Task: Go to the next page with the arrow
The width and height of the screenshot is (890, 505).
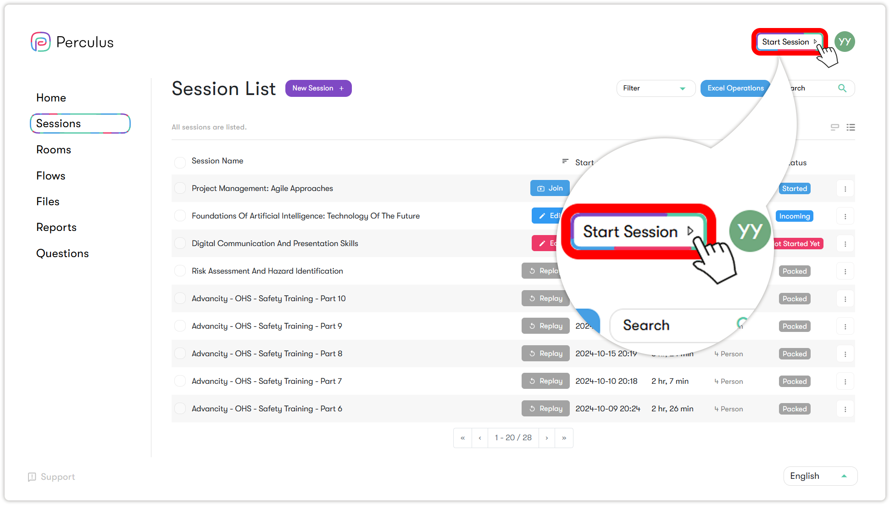Action: pos(546,438)
